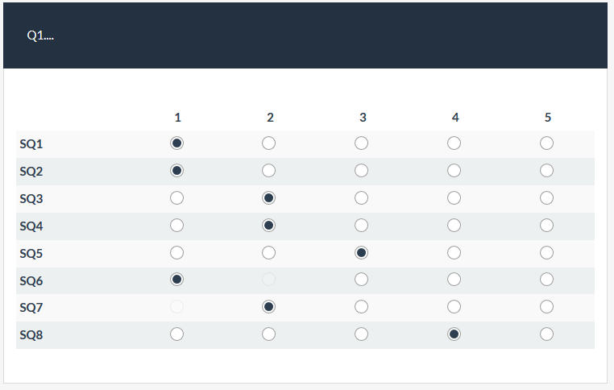This screenshot has width=614, height=390.
Task: Choose rating 5 in SQ3 row
Action: (547, 198)
